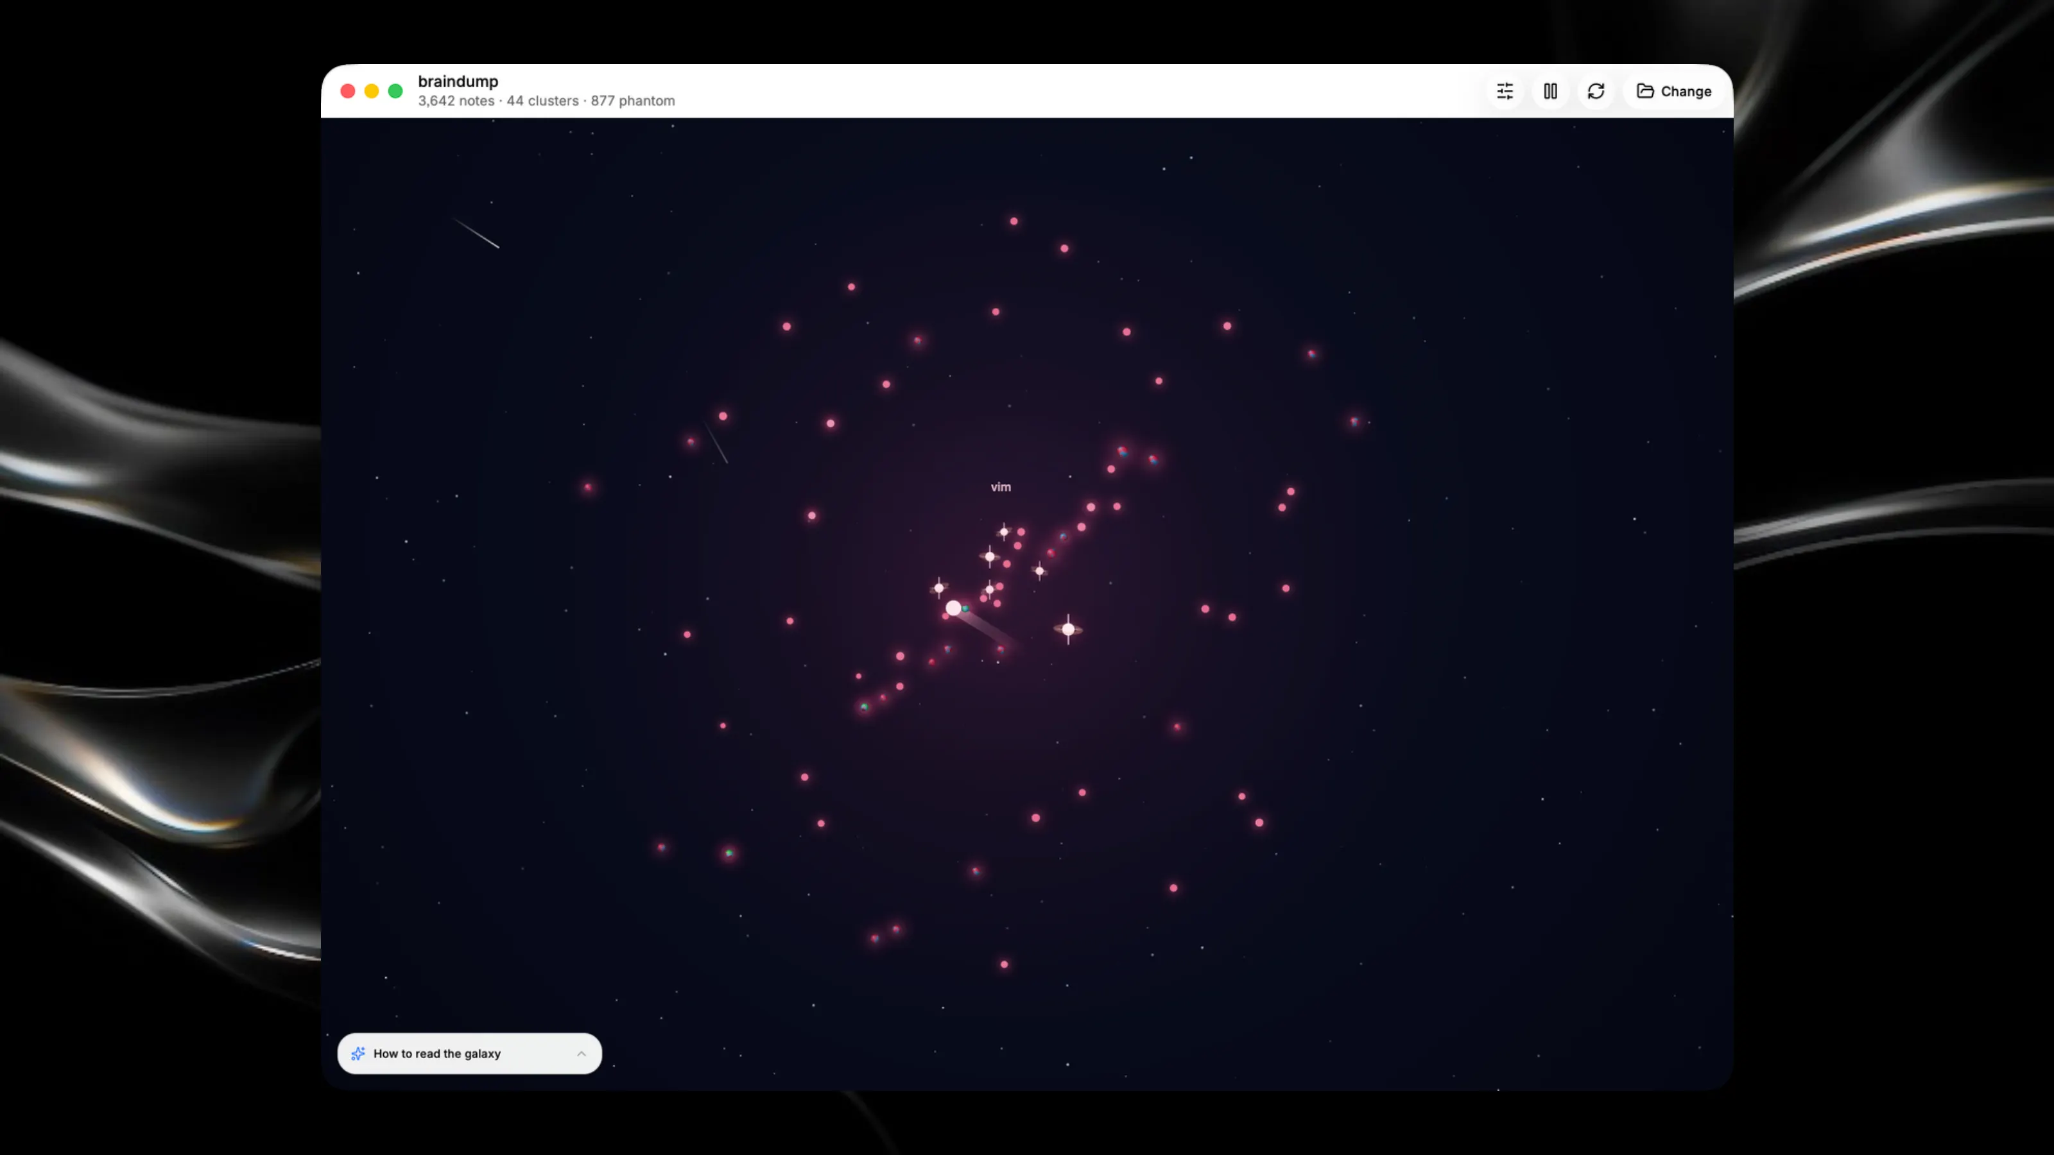Viewport: 2054px width, 1155px height.
Task: Select the 'vim' cluster label
Action: 1001,487
